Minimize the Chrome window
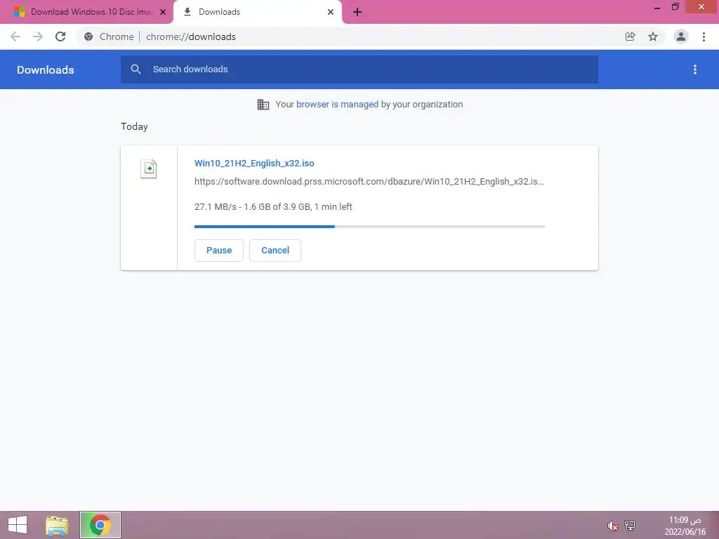719x539 pixels. tap(657, 7)
